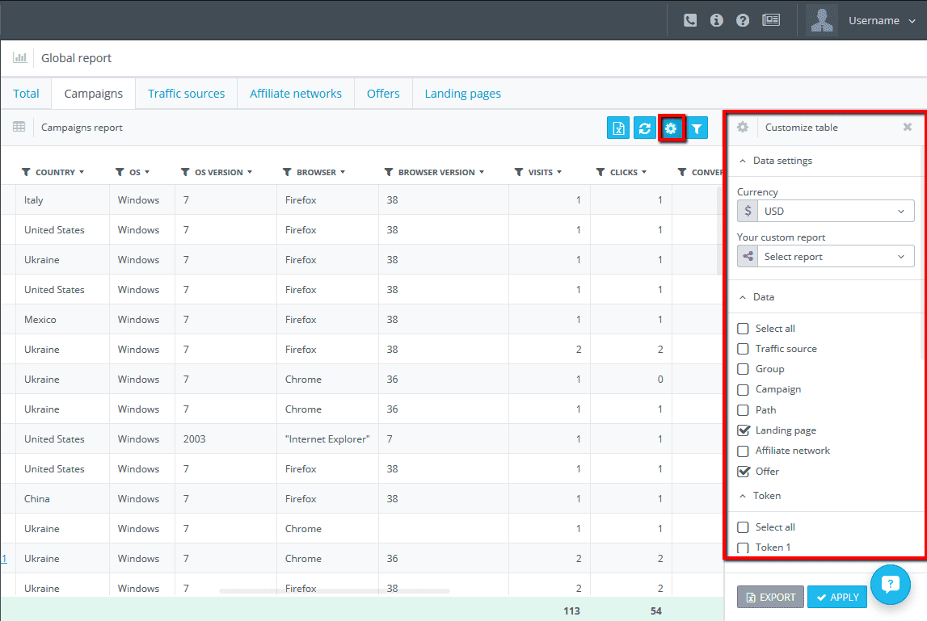Enable the Traffic source checkbox
This screenshot has width=927, height=621.
[x=744, y=349]
